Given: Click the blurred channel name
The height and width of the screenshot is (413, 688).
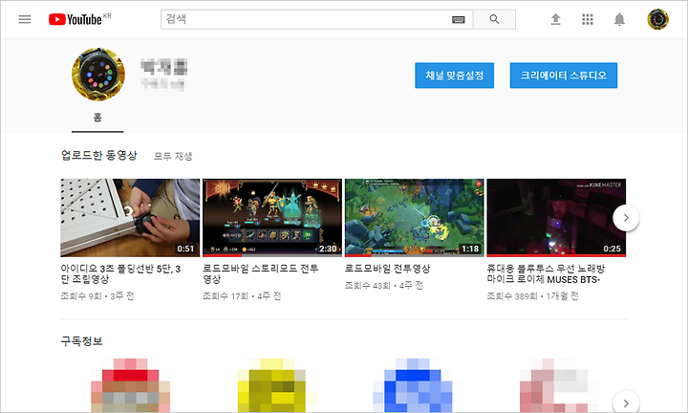Looking at the screenshot, I should pos(164,67).
